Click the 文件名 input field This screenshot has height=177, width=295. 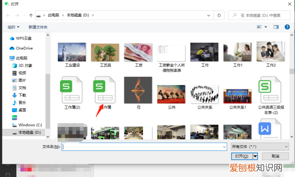(144, 147)
